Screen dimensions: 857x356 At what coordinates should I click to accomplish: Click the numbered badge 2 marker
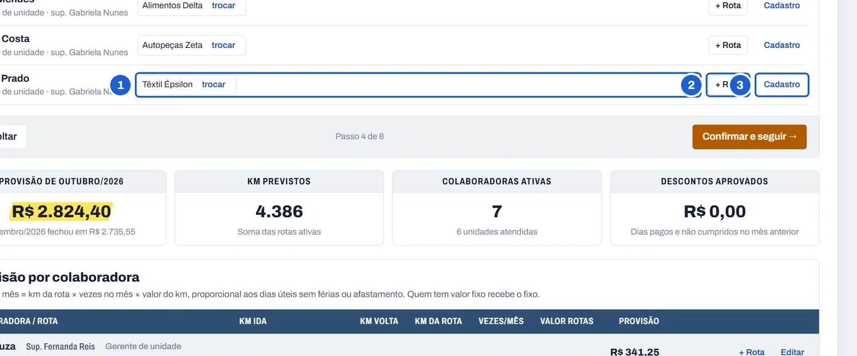click(x=691, y=86)
